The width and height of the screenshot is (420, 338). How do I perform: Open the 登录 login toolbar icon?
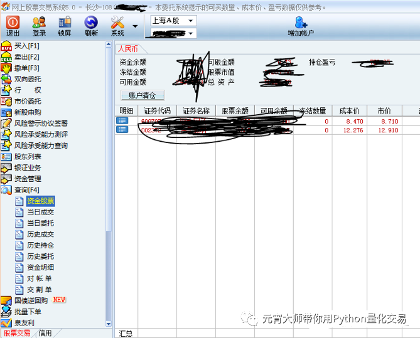tap(39, 26)
